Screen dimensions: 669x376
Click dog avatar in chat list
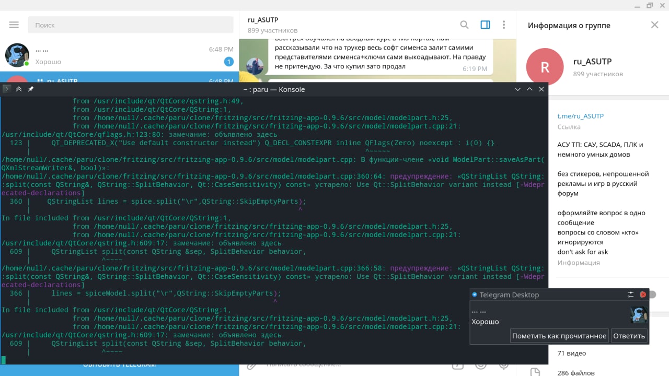pos(17,55)
